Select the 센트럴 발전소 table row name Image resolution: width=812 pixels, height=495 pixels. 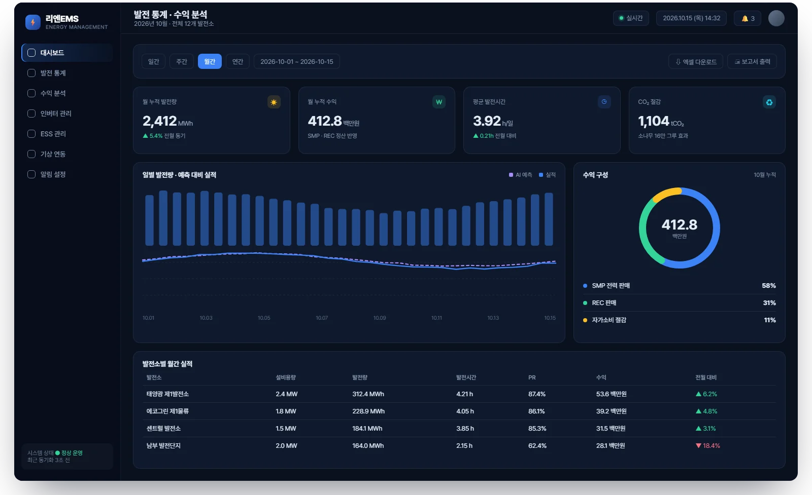pos(163,429)
